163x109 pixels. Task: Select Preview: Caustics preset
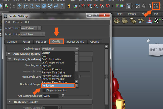(58, 69)
